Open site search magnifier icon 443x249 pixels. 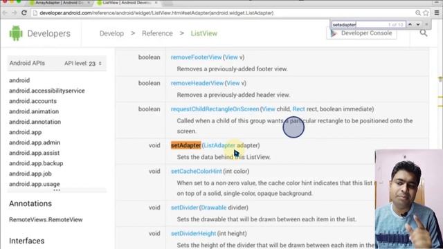pyautogui.click(x=424, y=33)
